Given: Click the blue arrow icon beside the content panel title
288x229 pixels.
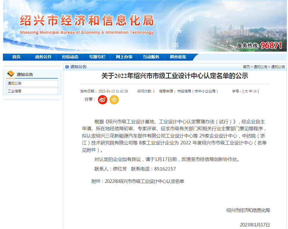Looking at the screenshot, I should pos(67,67).
